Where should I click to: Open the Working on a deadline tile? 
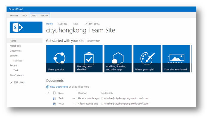point(89,59)
